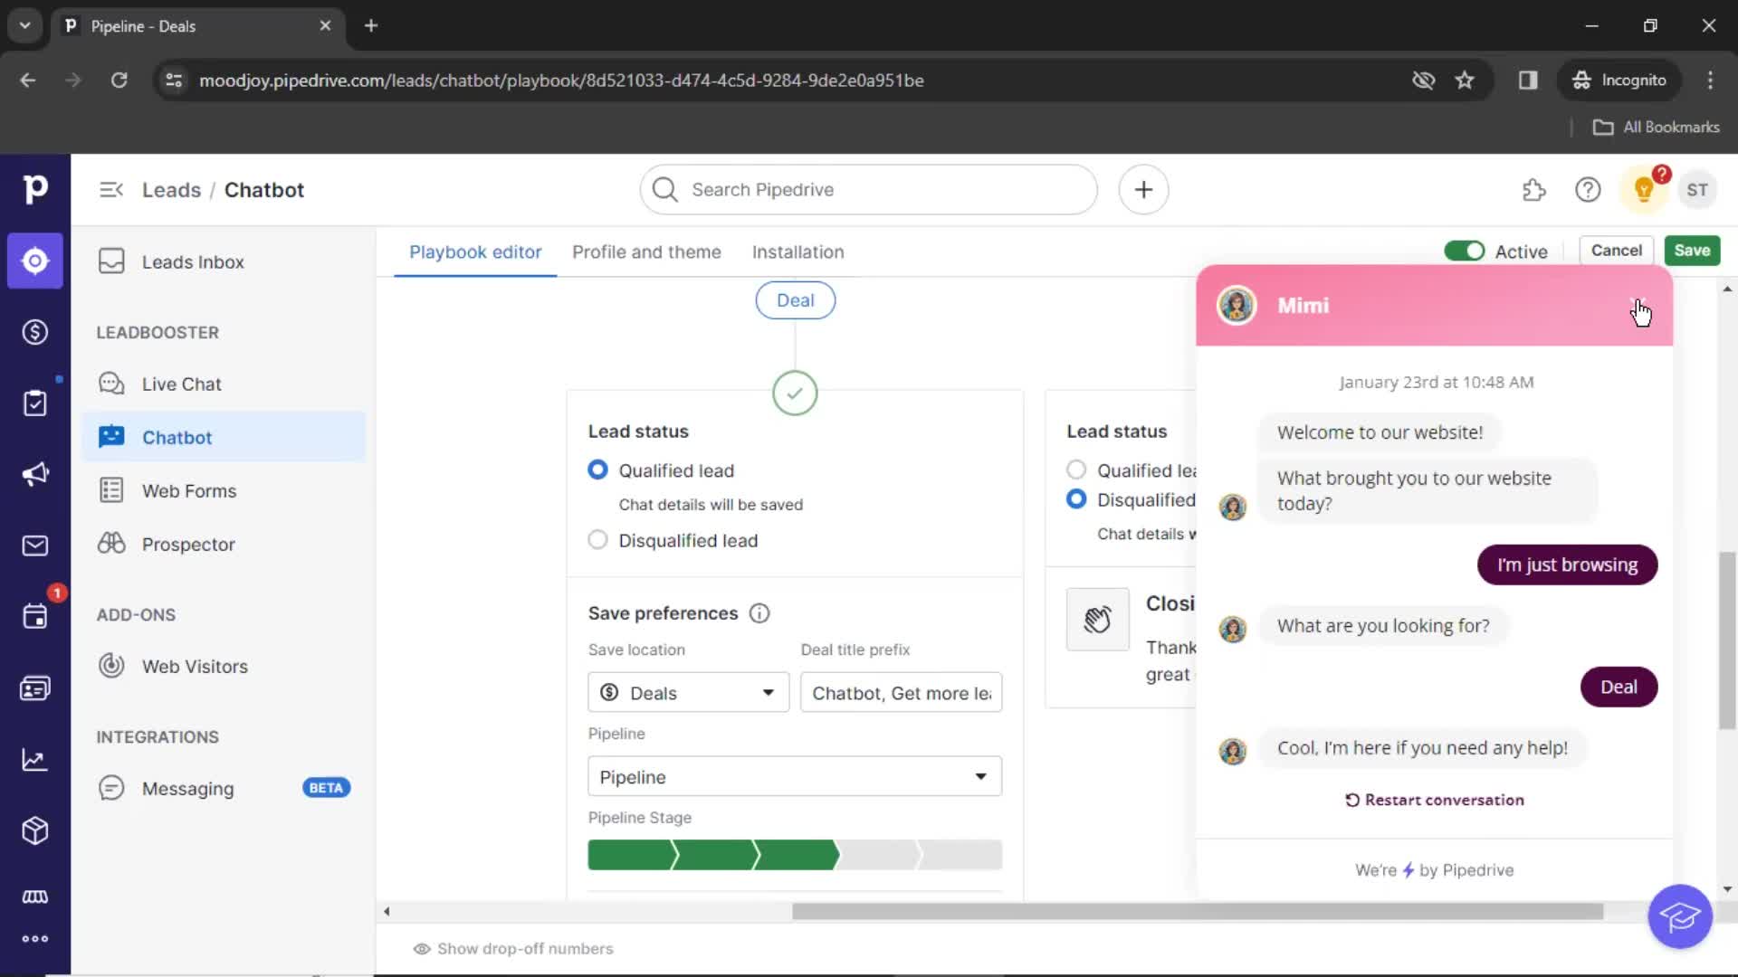
Task: Open Web Forms menu item
Action: coord(223,491)
